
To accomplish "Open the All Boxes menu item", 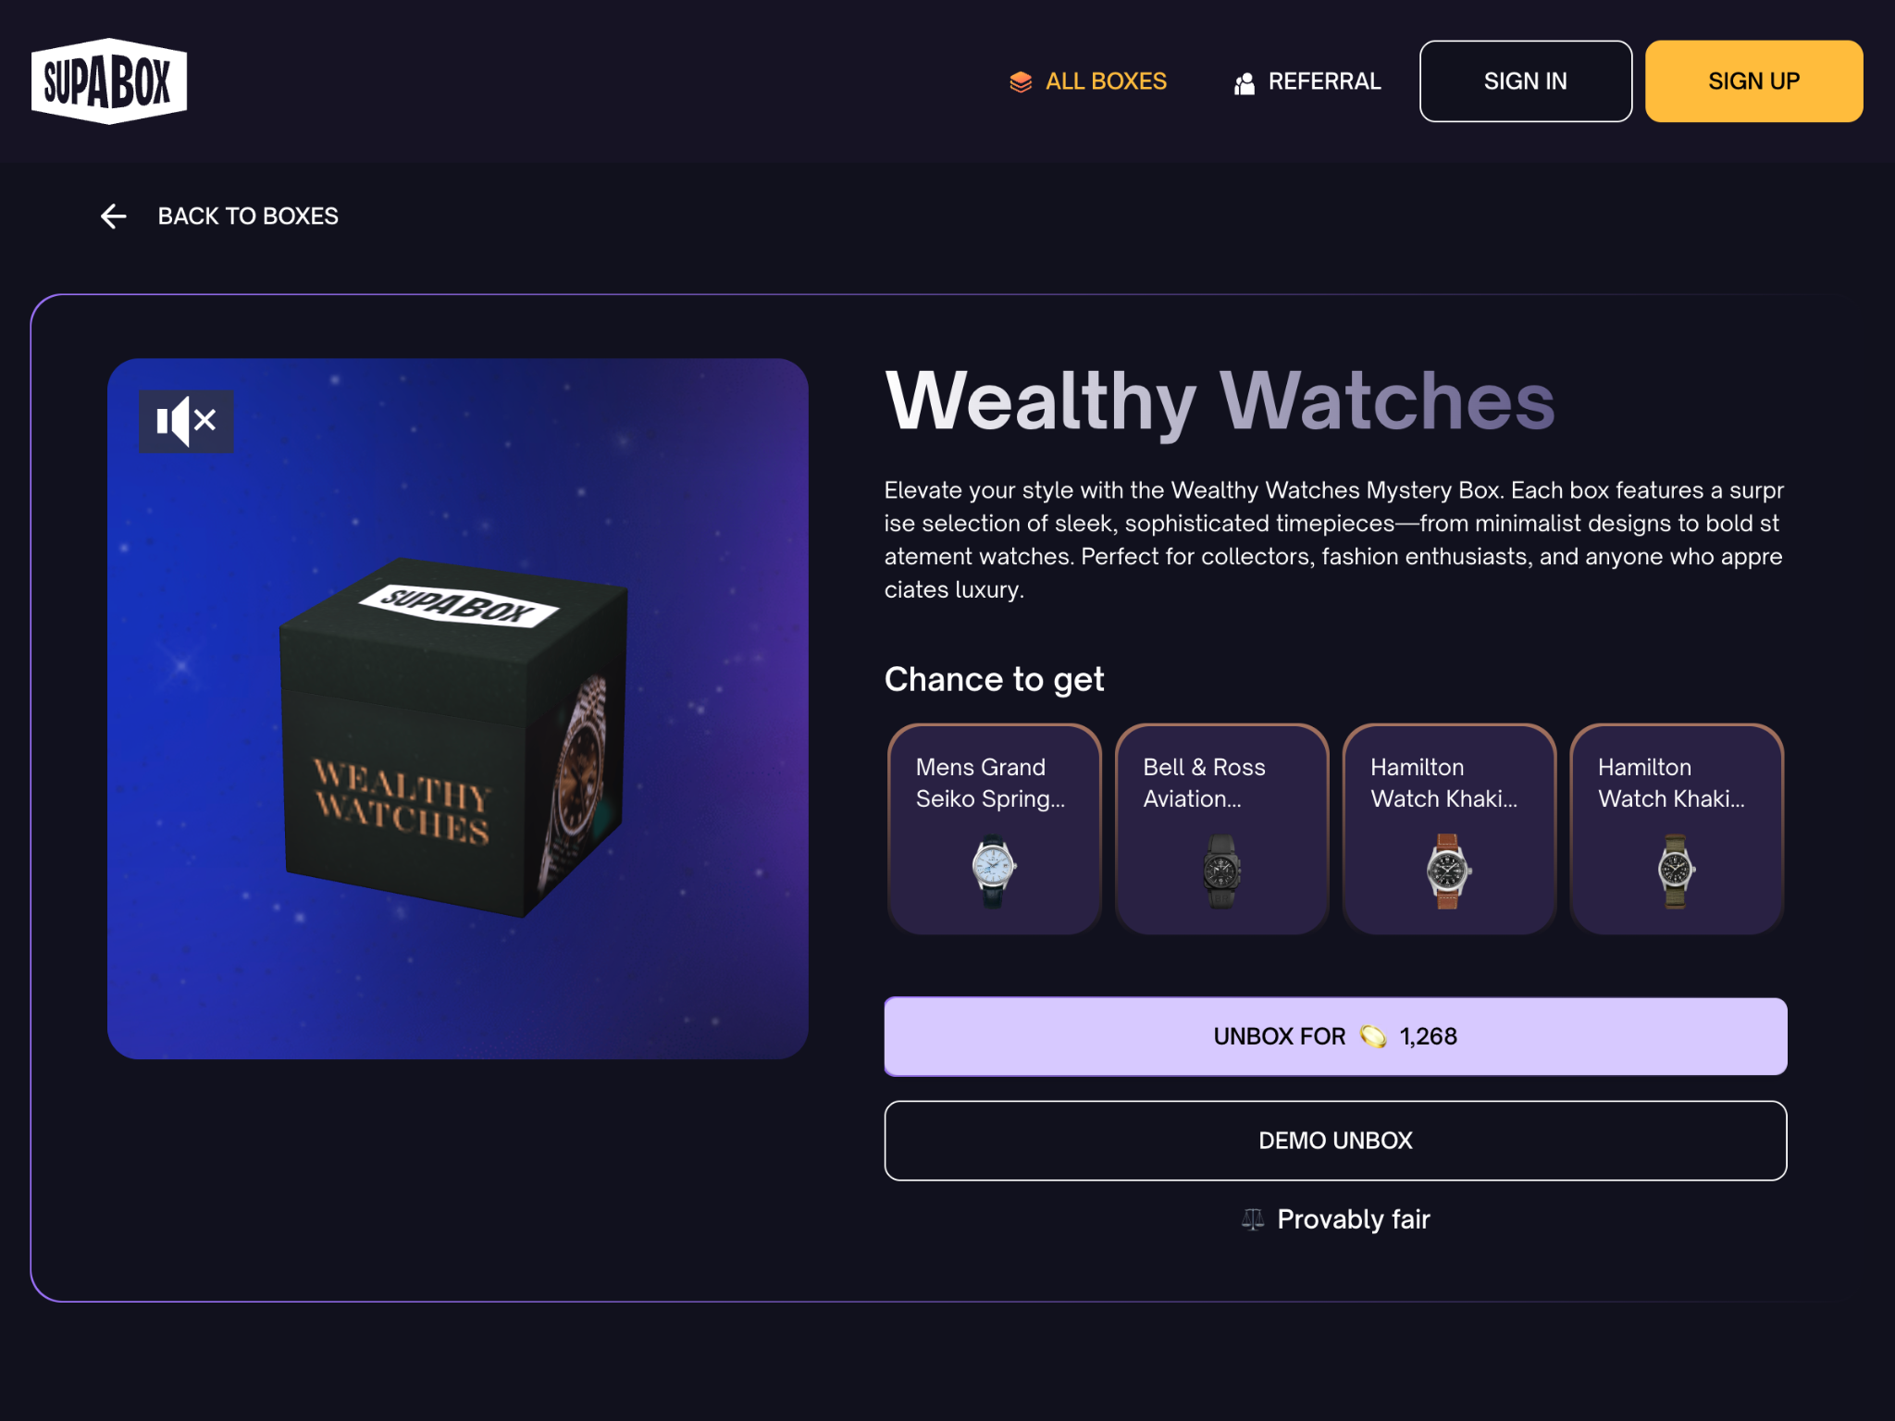I will click(1087, 81).
